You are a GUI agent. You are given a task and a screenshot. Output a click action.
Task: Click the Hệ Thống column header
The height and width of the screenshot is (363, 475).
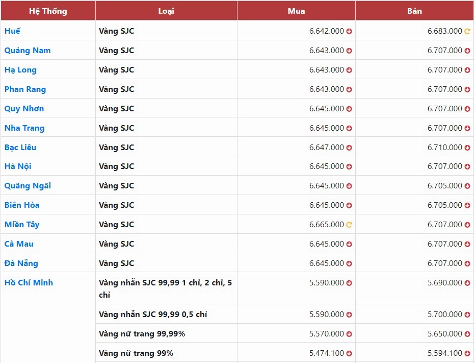coord(48,11)
